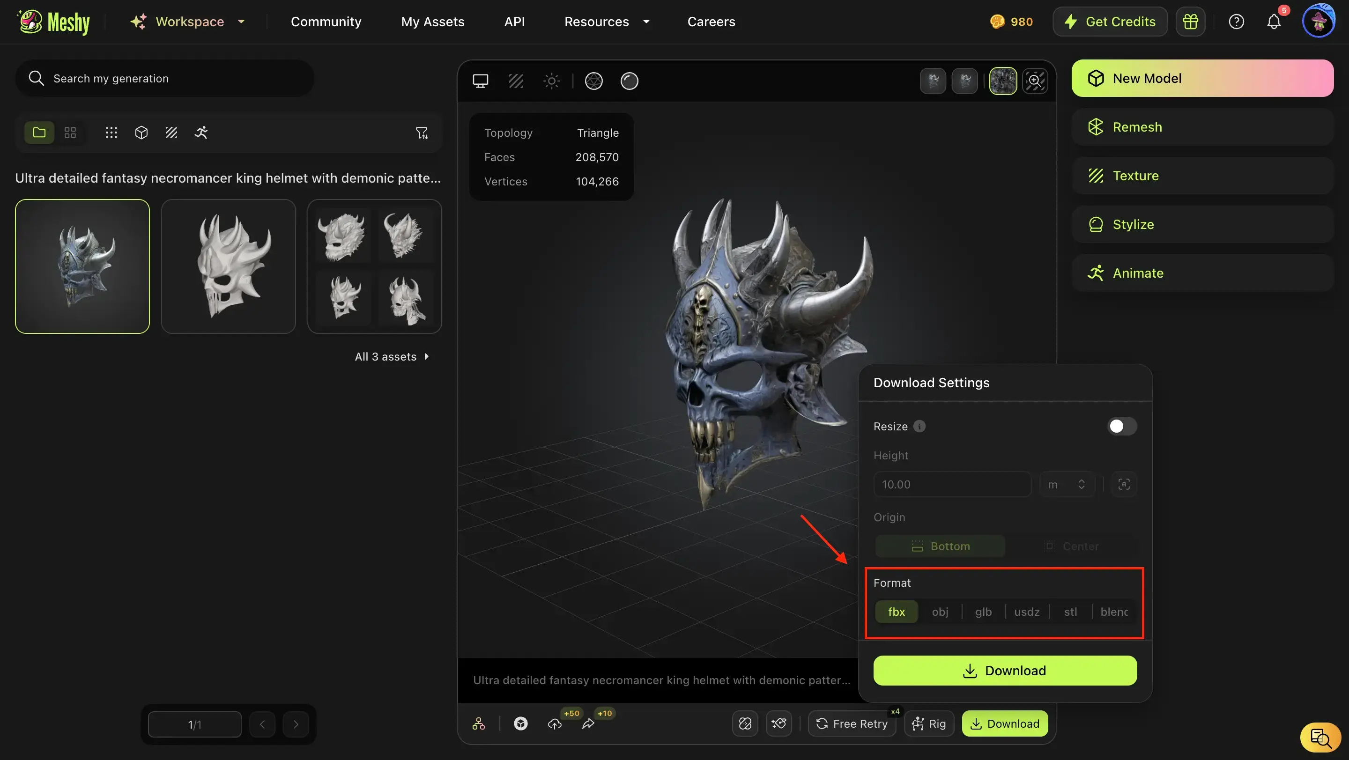Screen dimensions: 1349x760
Task: Open the filter funnel icon in asset list
Action: pos(422,133)
